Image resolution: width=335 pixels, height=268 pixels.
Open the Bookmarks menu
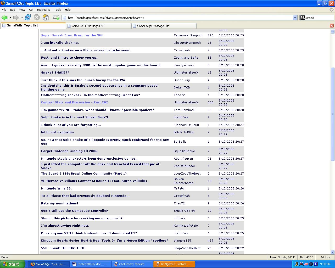(43, 10)
